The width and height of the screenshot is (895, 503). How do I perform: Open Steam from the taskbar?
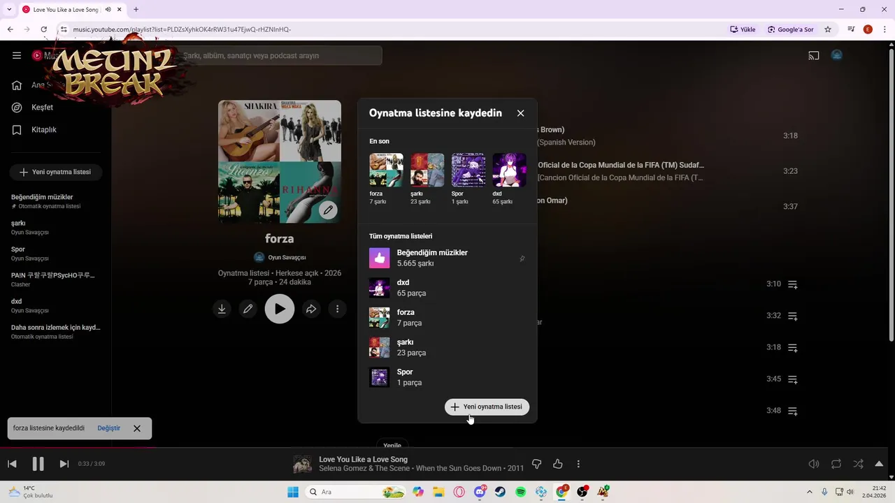coord(500,492)
